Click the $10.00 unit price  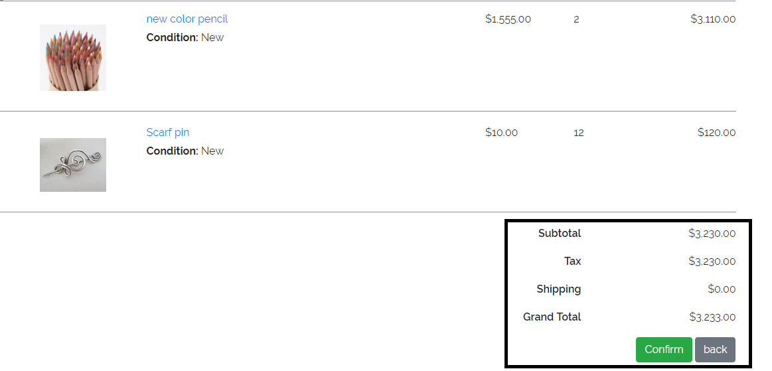coord(501,132)
